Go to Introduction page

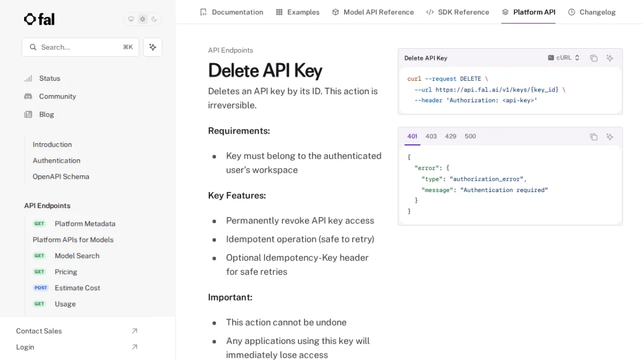click(52, 144)
